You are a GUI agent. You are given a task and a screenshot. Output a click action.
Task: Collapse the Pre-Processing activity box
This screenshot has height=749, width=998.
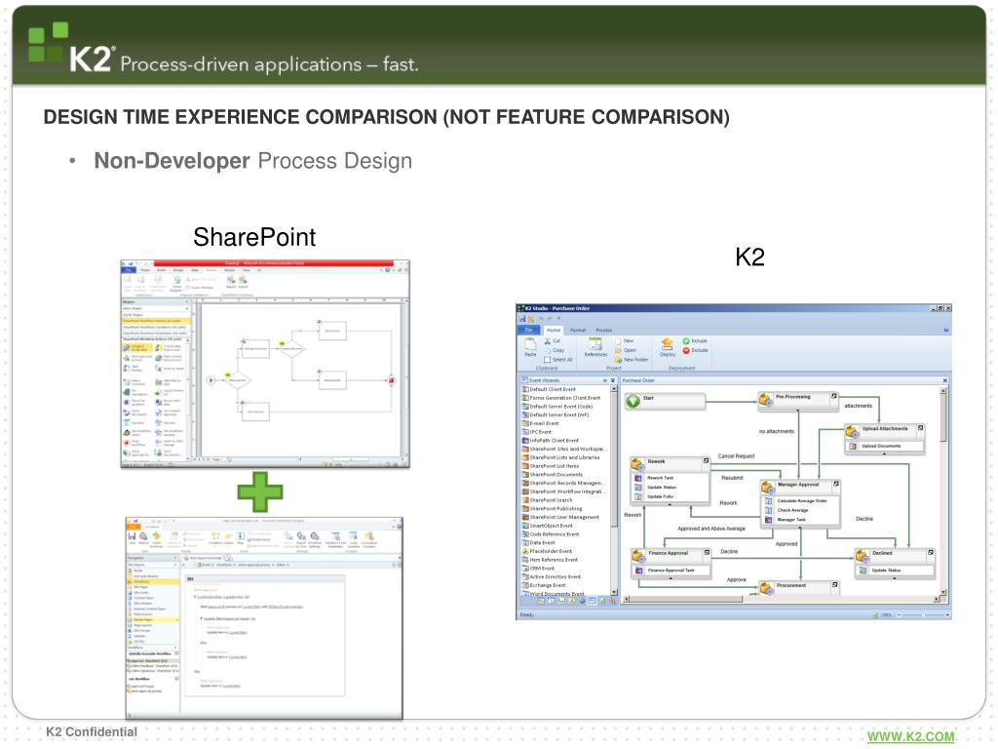pos(834,396)
